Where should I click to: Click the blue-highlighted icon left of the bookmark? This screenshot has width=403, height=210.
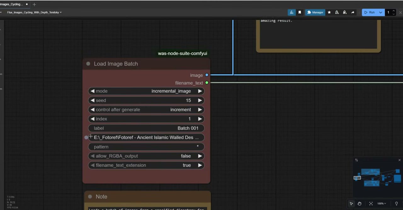click(x=292, y=12)
